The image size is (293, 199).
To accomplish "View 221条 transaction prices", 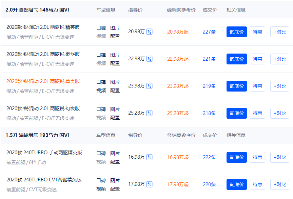I will click(x=209, y=59).
